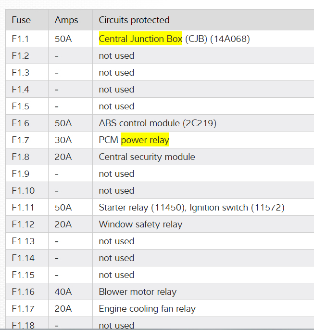Select the F1.7 fuse label
Image resolution: width=314 pixels, height=330 pixels.
20,140
